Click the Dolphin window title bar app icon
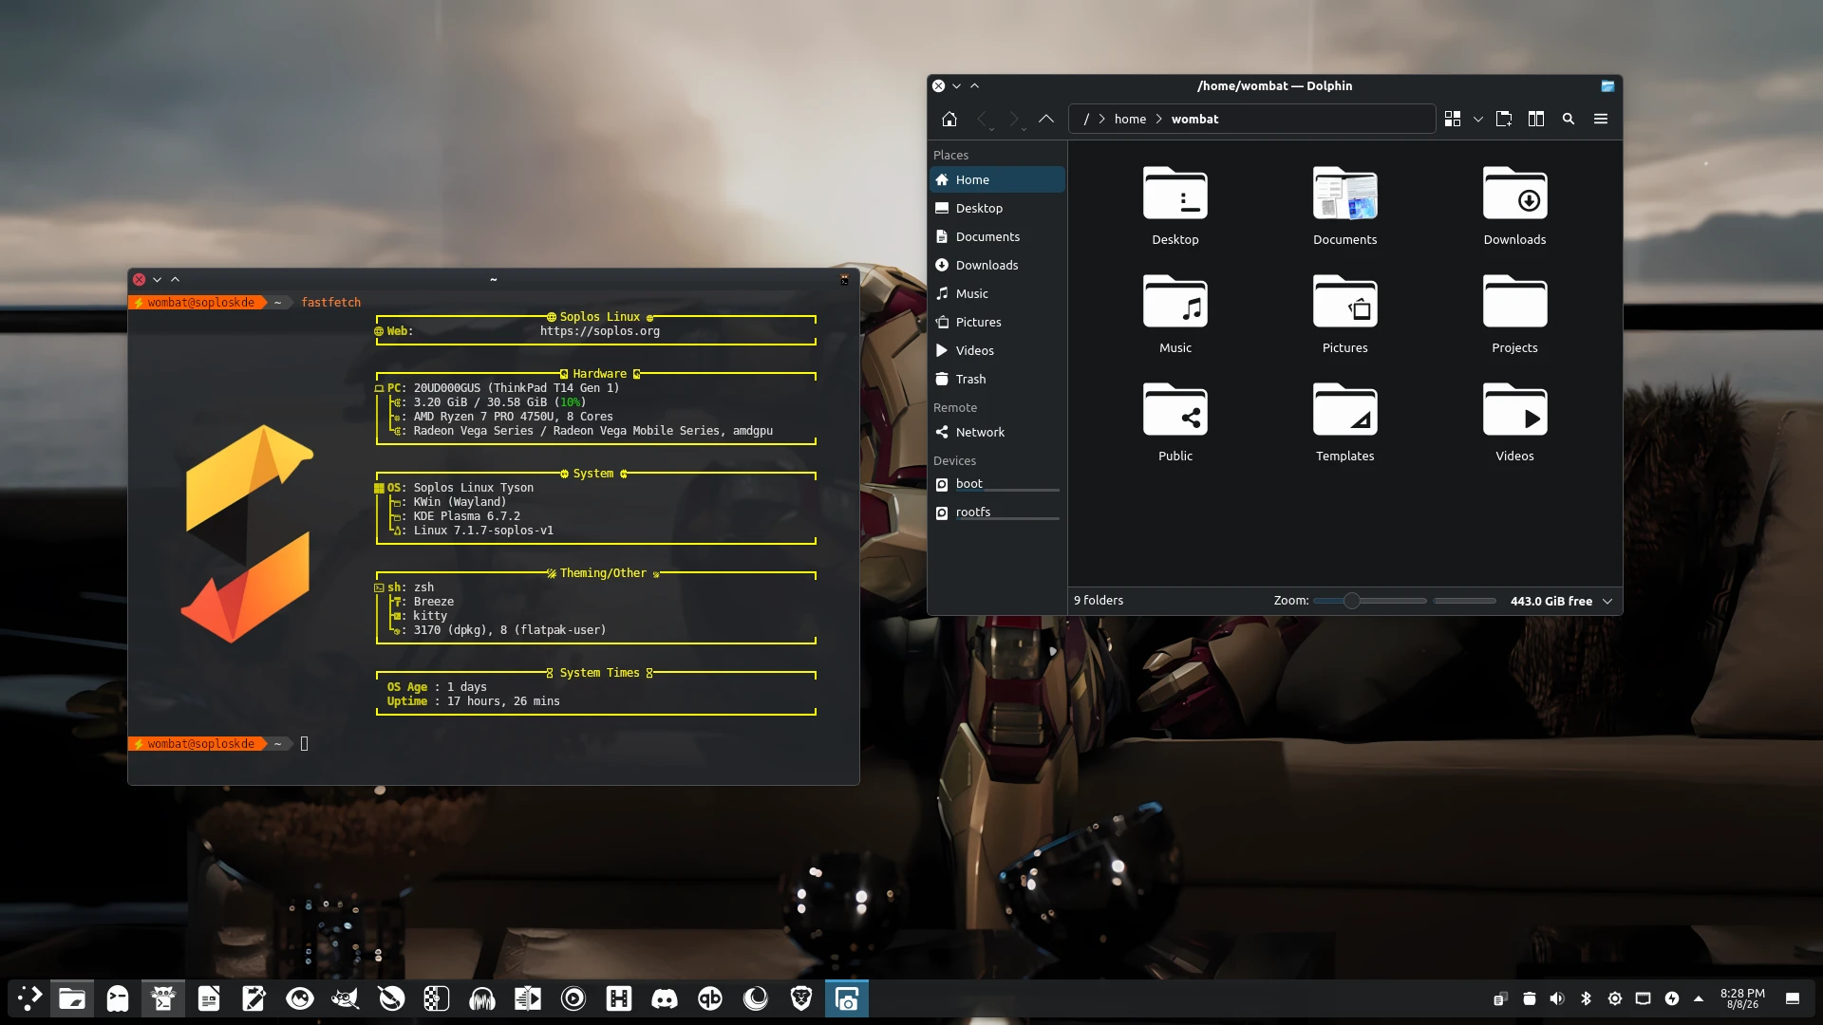This screenshot has width=1823, height=1025. pos(1607,85)
